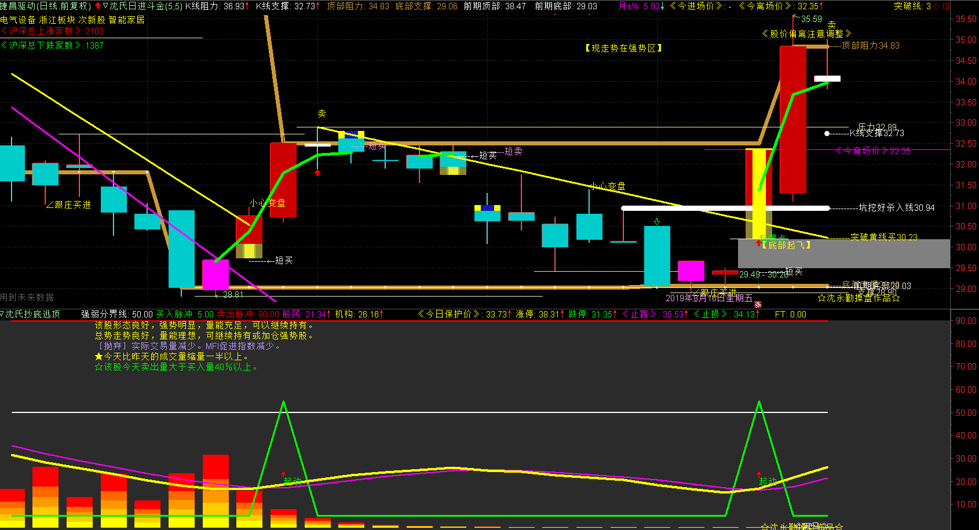Click the stock title 捷昌驱动(日线 前复权)
The height and width of the screenshot is (530, 979).
click(x=46, y=6)
